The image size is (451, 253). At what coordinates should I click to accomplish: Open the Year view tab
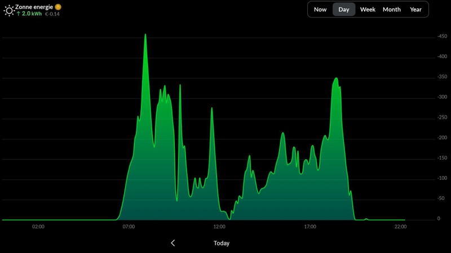pos(415,10)
